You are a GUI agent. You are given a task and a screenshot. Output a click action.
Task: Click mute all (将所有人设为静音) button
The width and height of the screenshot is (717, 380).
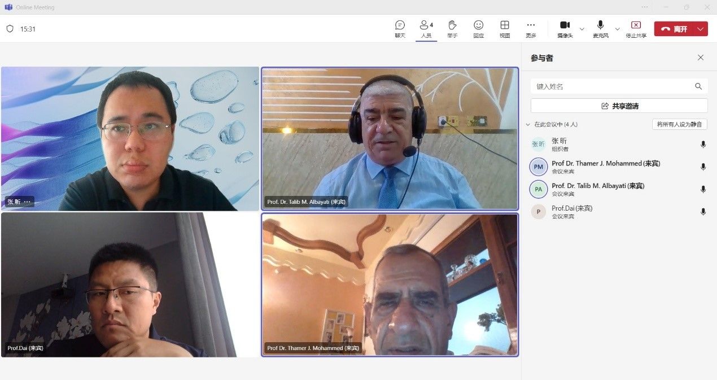point(679,124)
